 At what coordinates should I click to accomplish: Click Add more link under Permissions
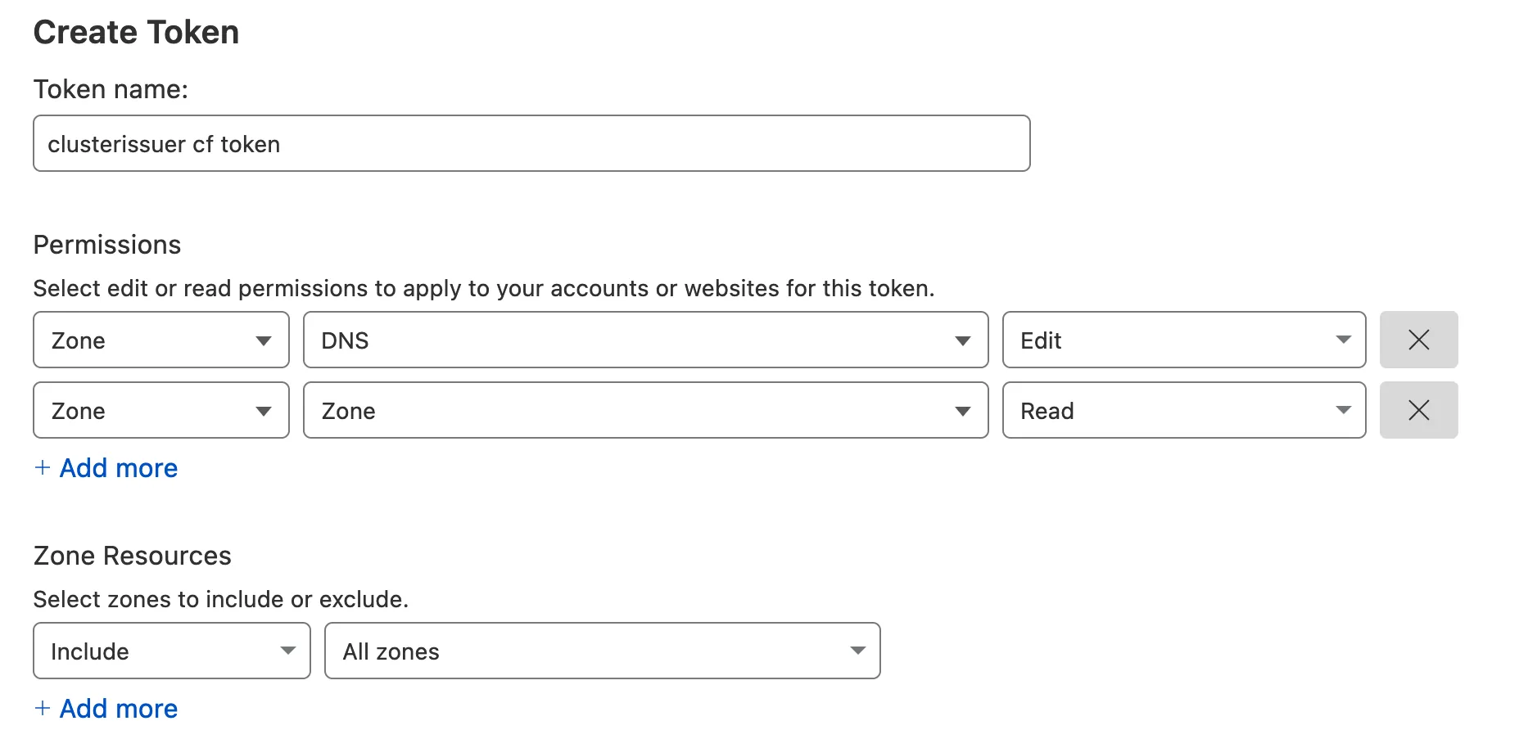pyautogui.click(x=119, y=468)
